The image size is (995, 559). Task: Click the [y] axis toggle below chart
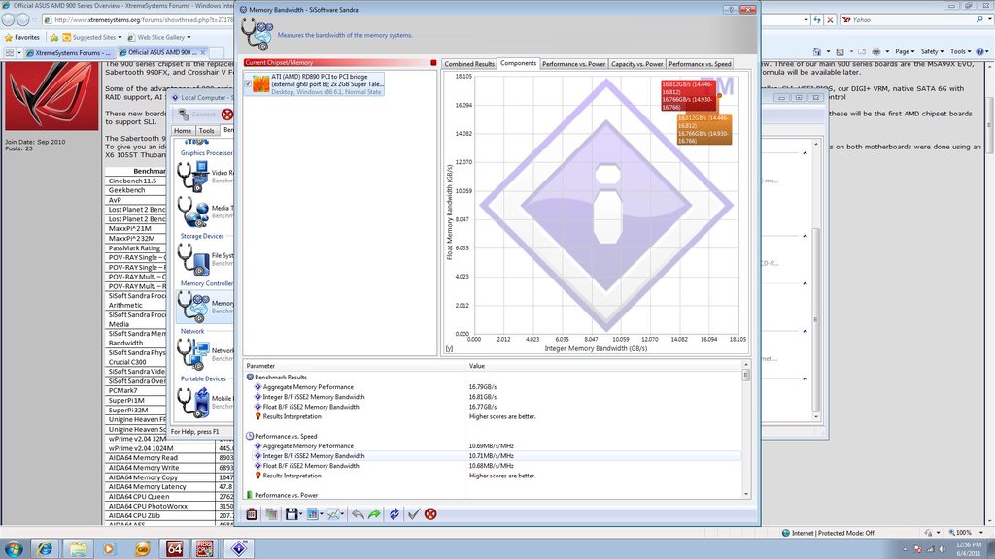click(449, 348)
